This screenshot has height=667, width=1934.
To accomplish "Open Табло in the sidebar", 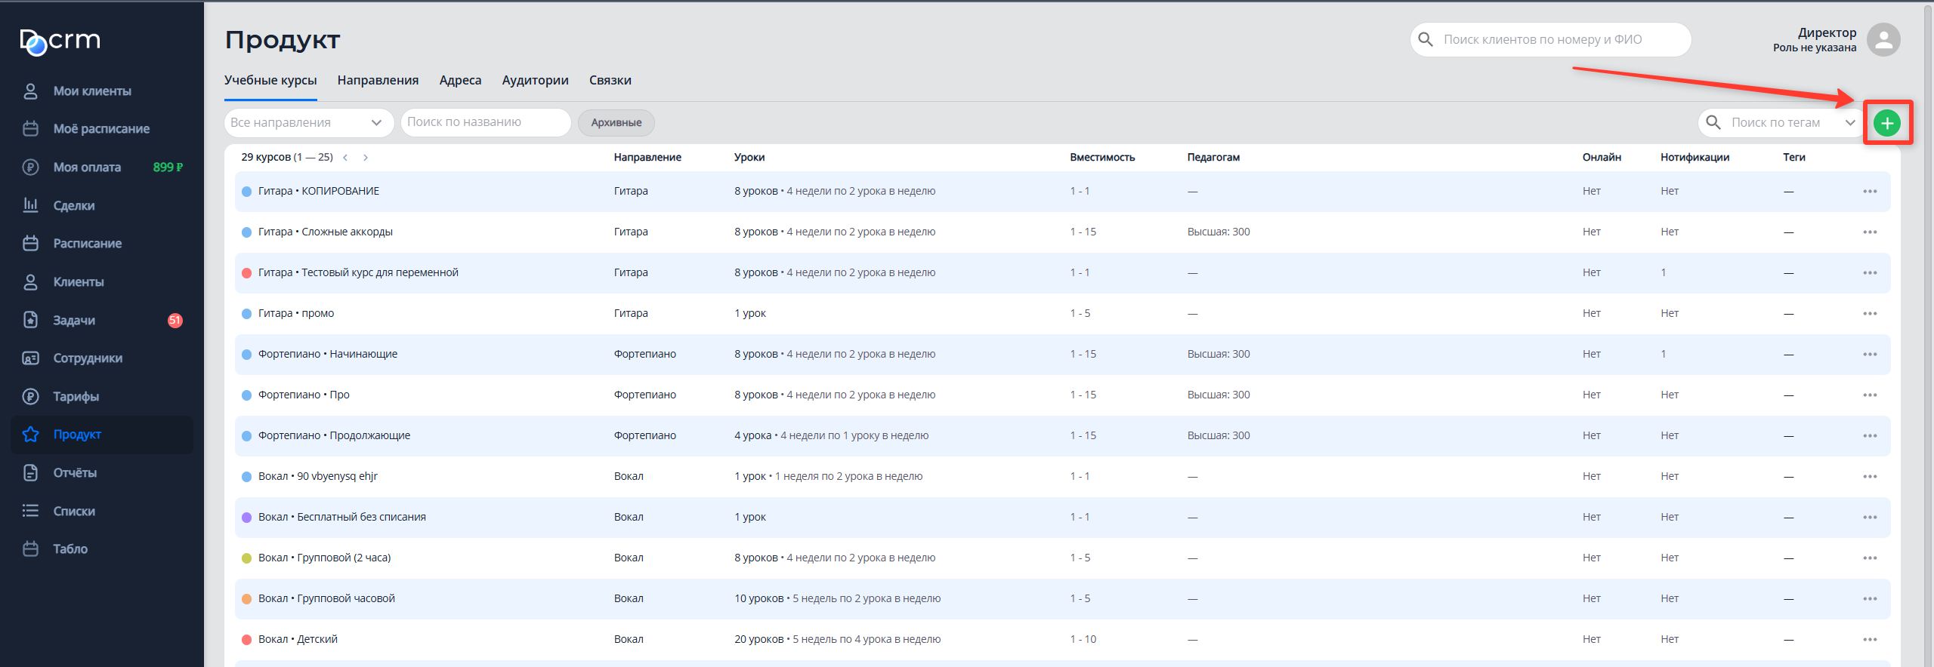I will pyautogui.click(x=70, y=549).
